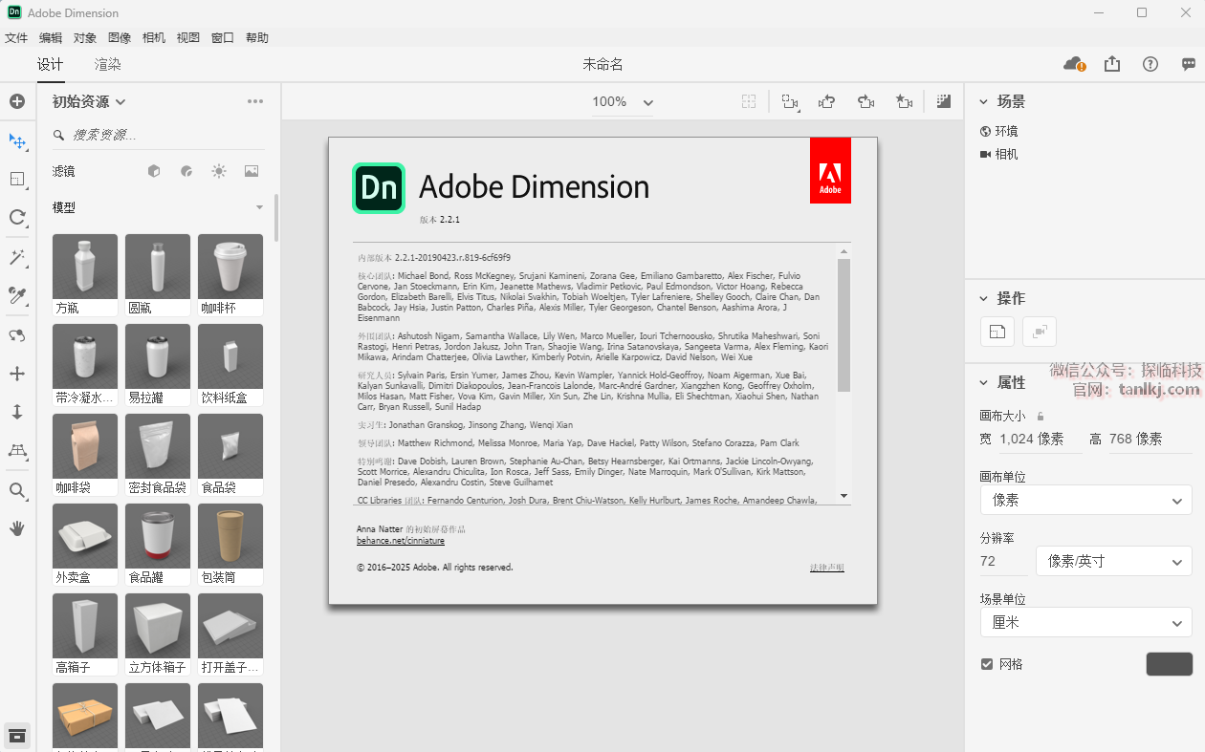Click the add content plus icon
The height and width of the screenshot is (752, 1205).
click(17, 101)
